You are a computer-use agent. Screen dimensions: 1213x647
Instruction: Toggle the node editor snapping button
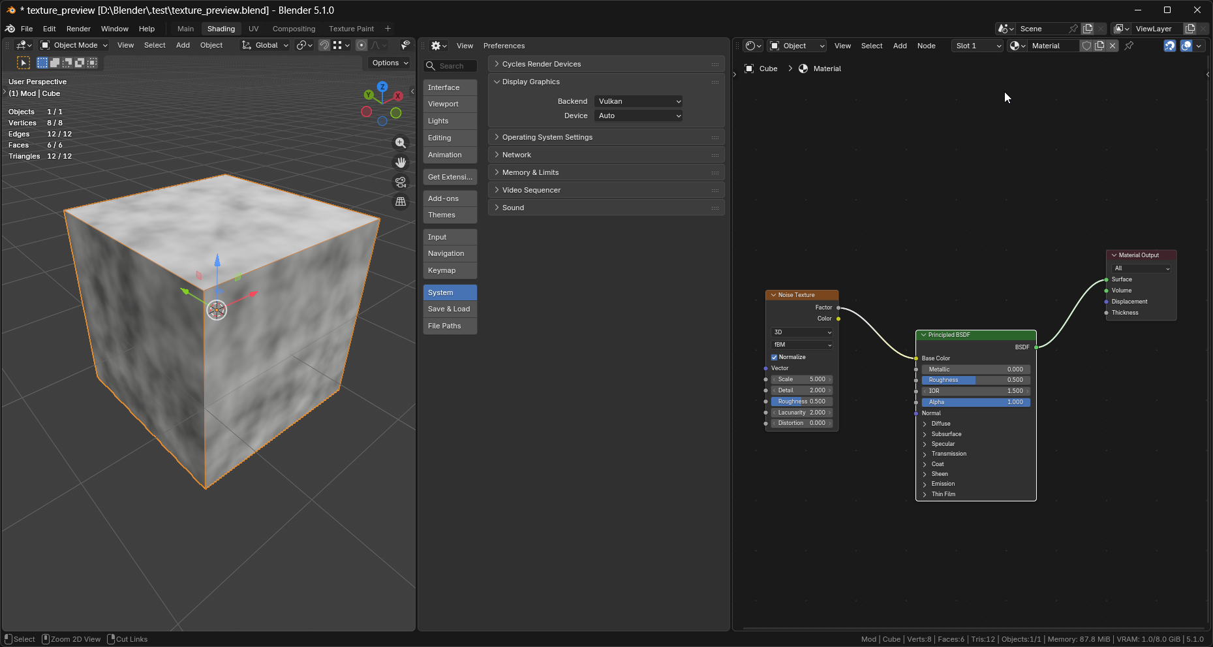1170,46
